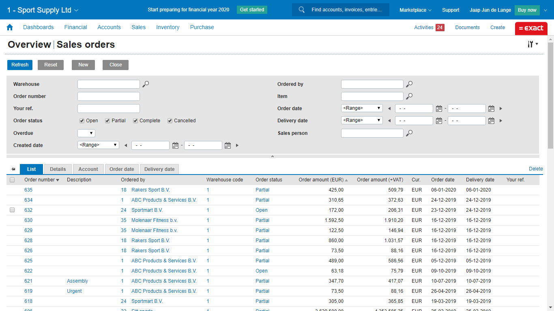Image resolution: width=554 pixels, height=311 pixels.
Task: Click the Exact logo
Action: click(531, 28)
